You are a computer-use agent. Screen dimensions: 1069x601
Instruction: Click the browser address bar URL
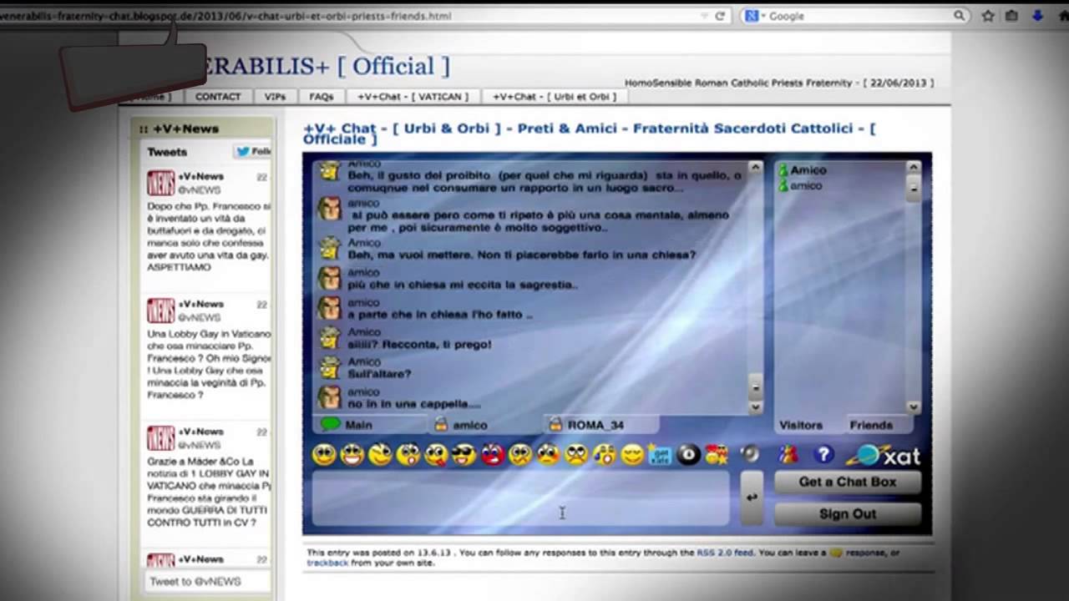(x=225, y=16)
